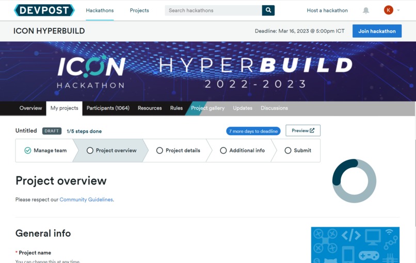The height and width of the screenshot is (263, 416).
Task: Open Hackathons in top navigation
Action: tap(100, 10)
